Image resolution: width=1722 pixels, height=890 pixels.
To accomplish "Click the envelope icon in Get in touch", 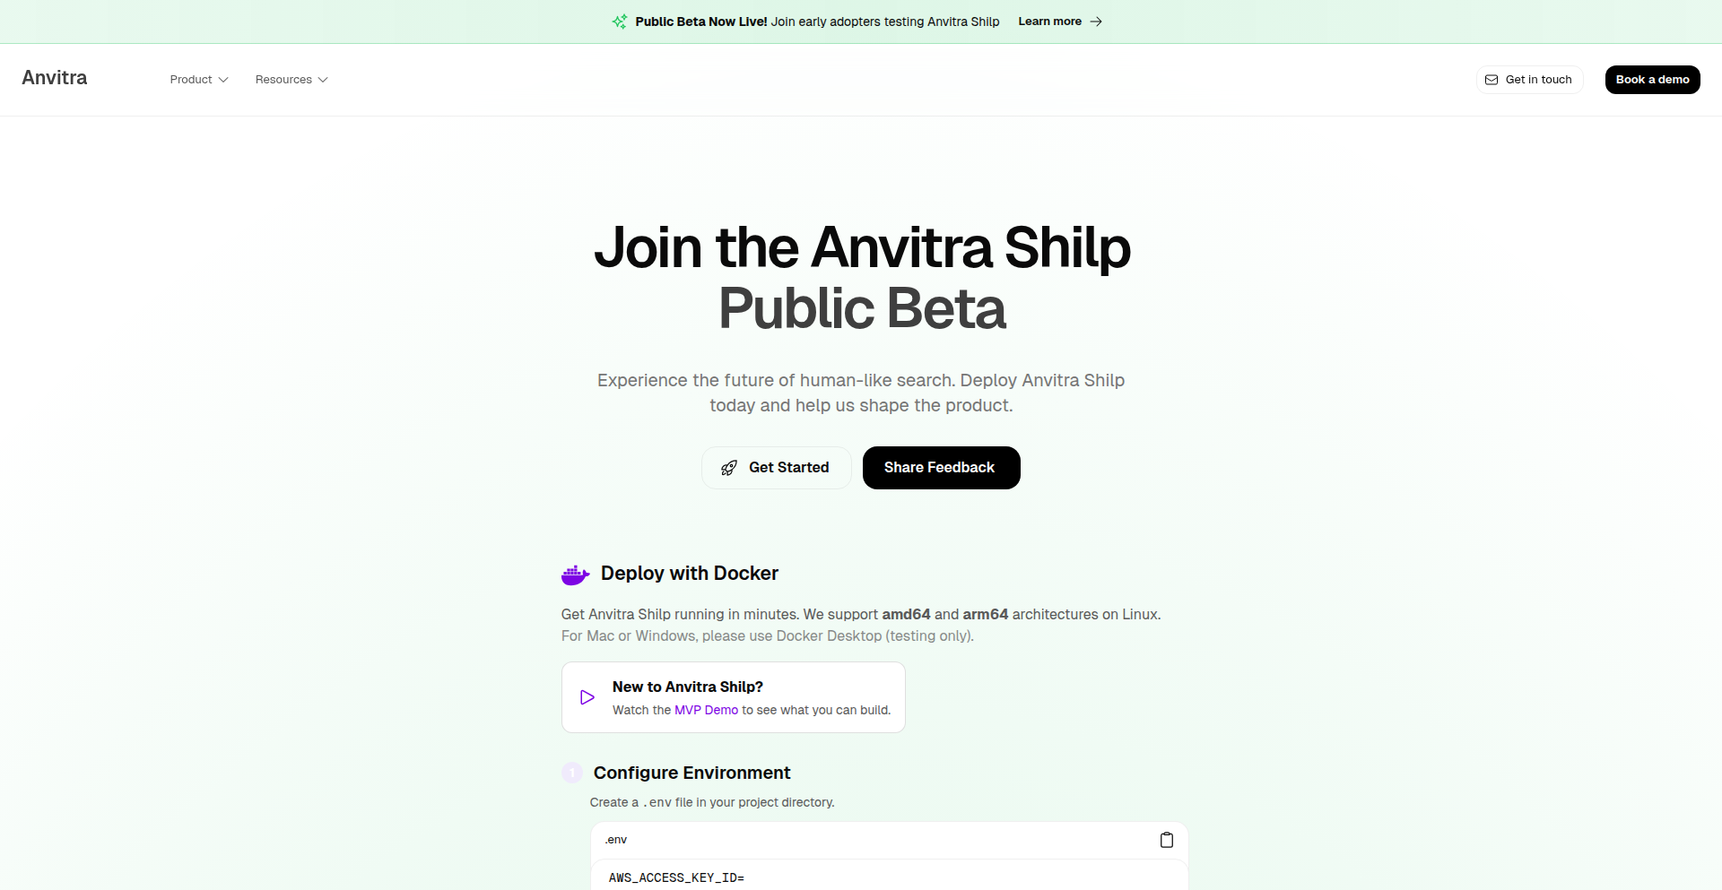I will 1492,80.
